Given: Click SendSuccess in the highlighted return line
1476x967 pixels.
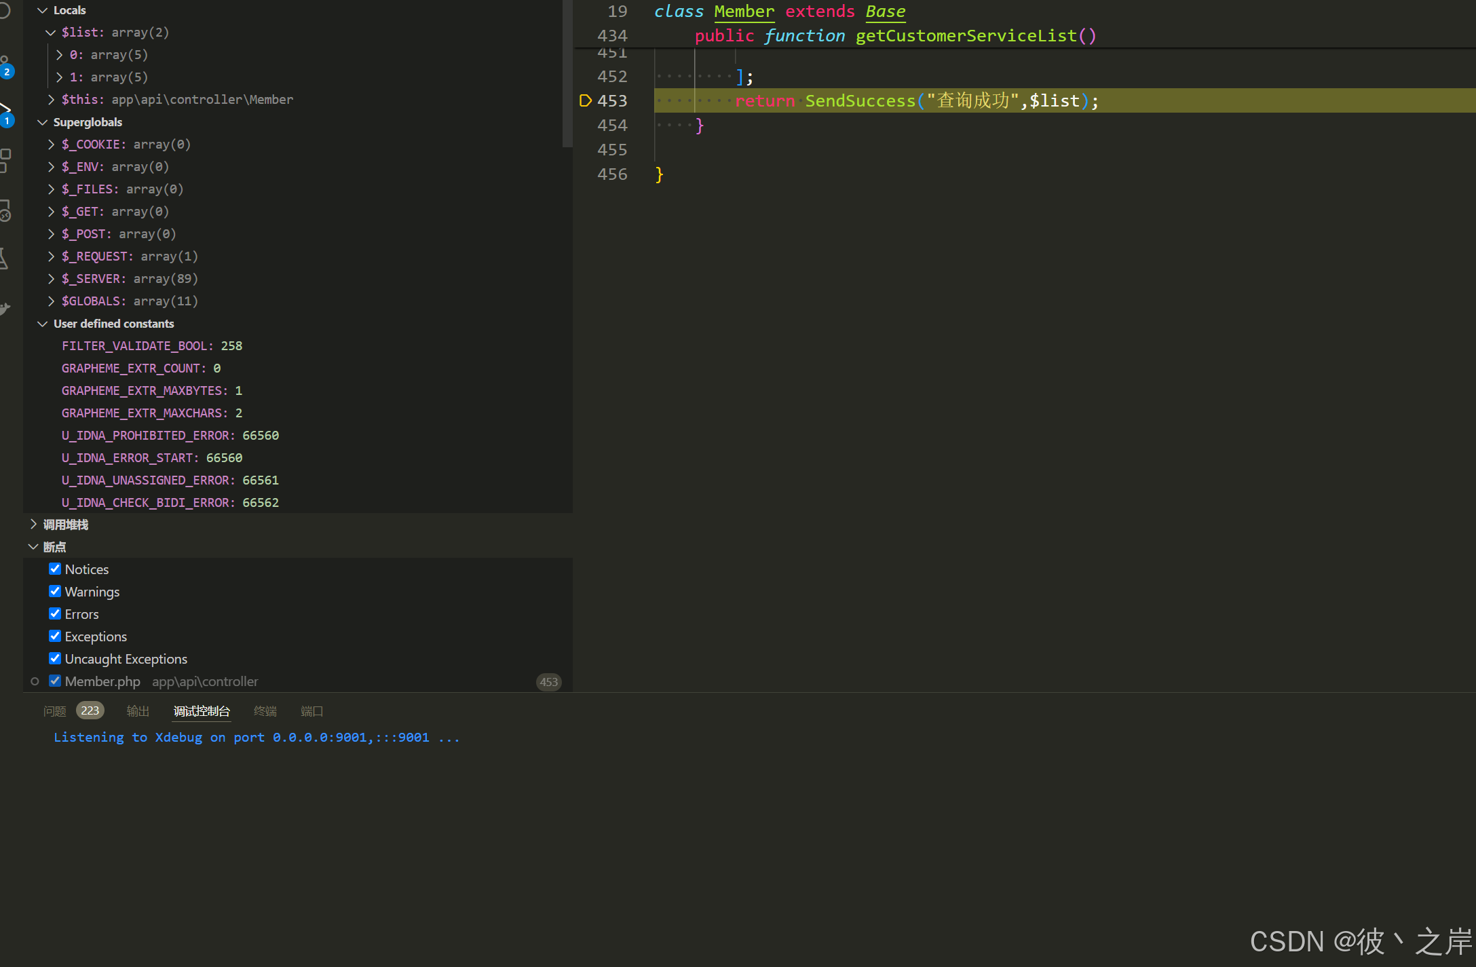Looking at the screenshot, I should coord(860,101).
